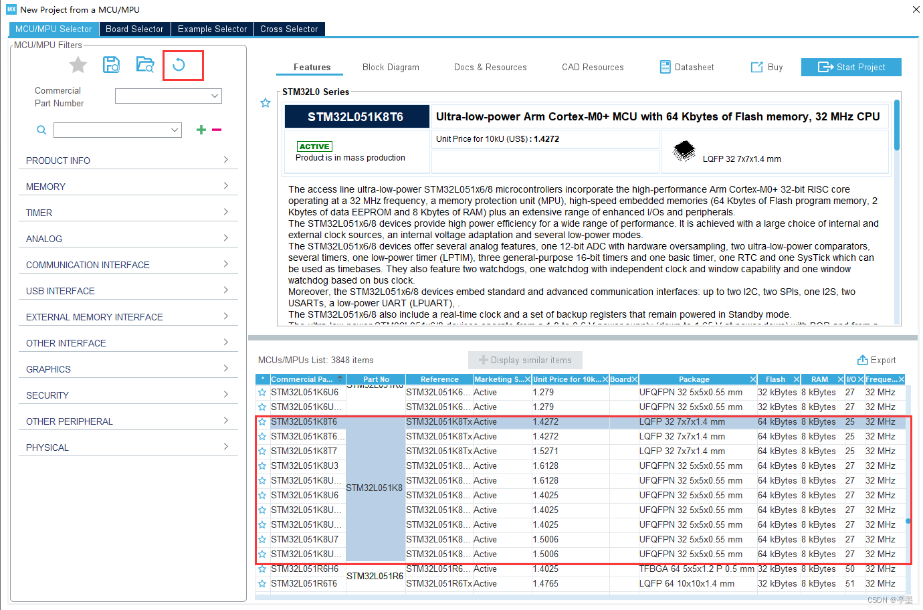Switch to Board Selector tab
This screenshot has width=923, height=610.
click(x=134, y=29)
